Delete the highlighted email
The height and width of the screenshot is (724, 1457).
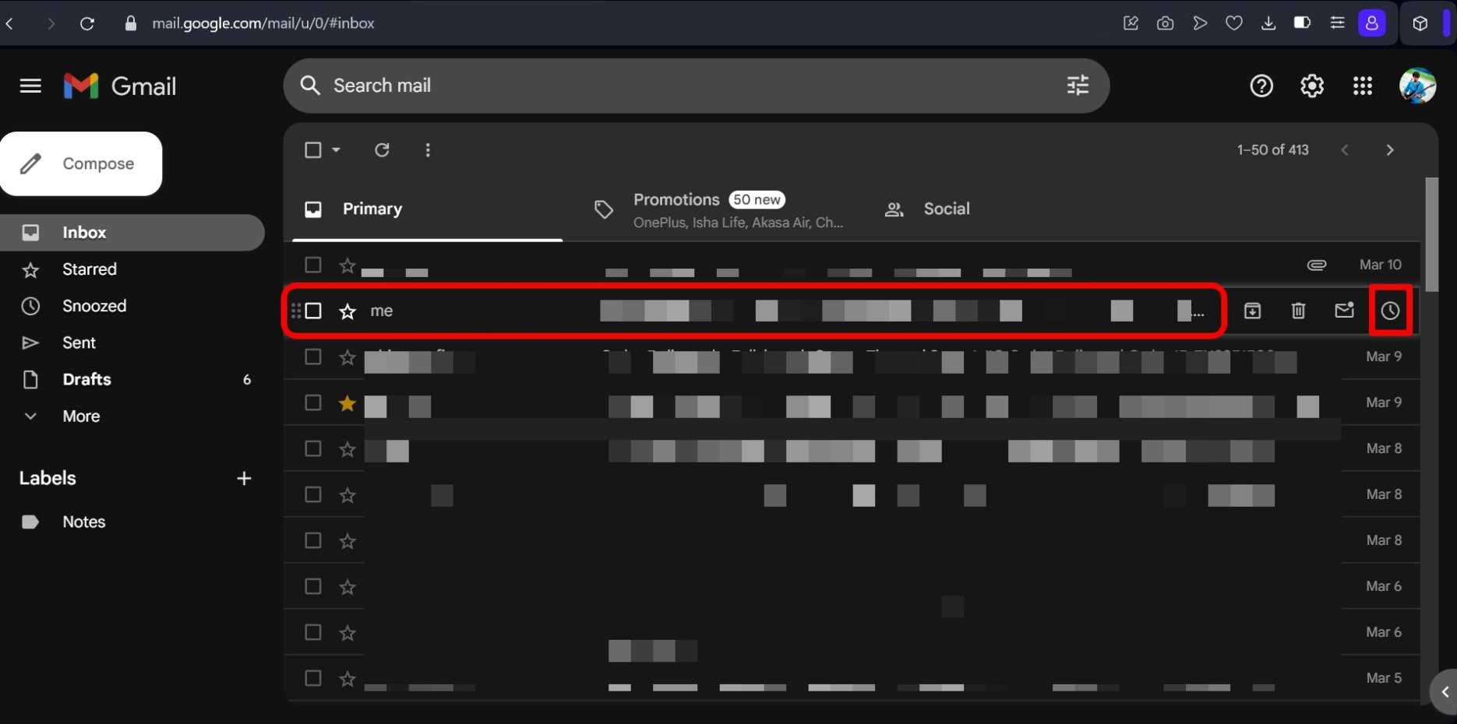(1298, 310)
